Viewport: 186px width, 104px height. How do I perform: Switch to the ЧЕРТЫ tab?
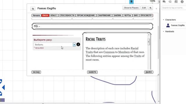(128, 15)
